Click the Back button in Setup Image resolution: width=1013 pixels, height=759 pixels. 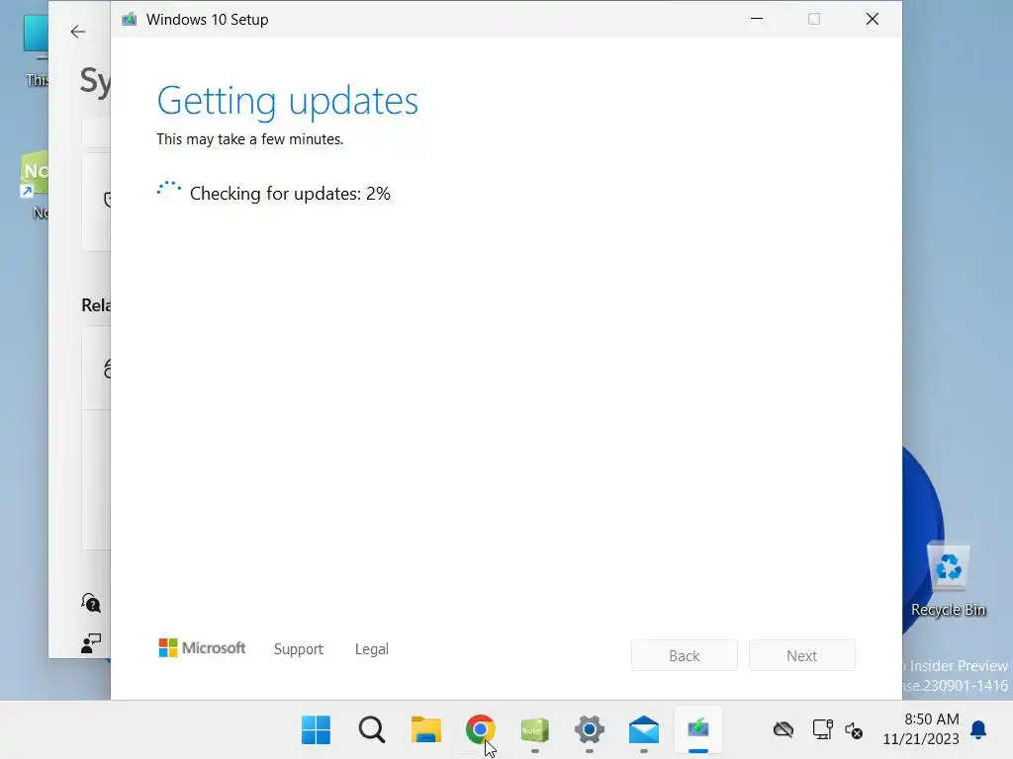pos(685,656)
